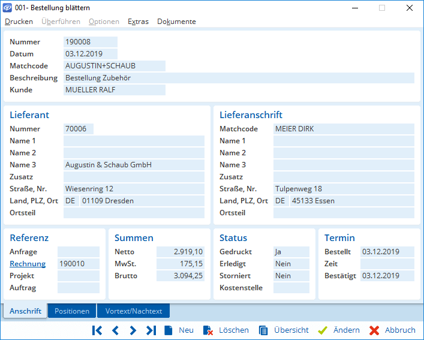Image resolution: width=424 pixels, height=340 pixels.
Task: Click the Kunde field MUELLER RALF
Action: coord(114,90)
